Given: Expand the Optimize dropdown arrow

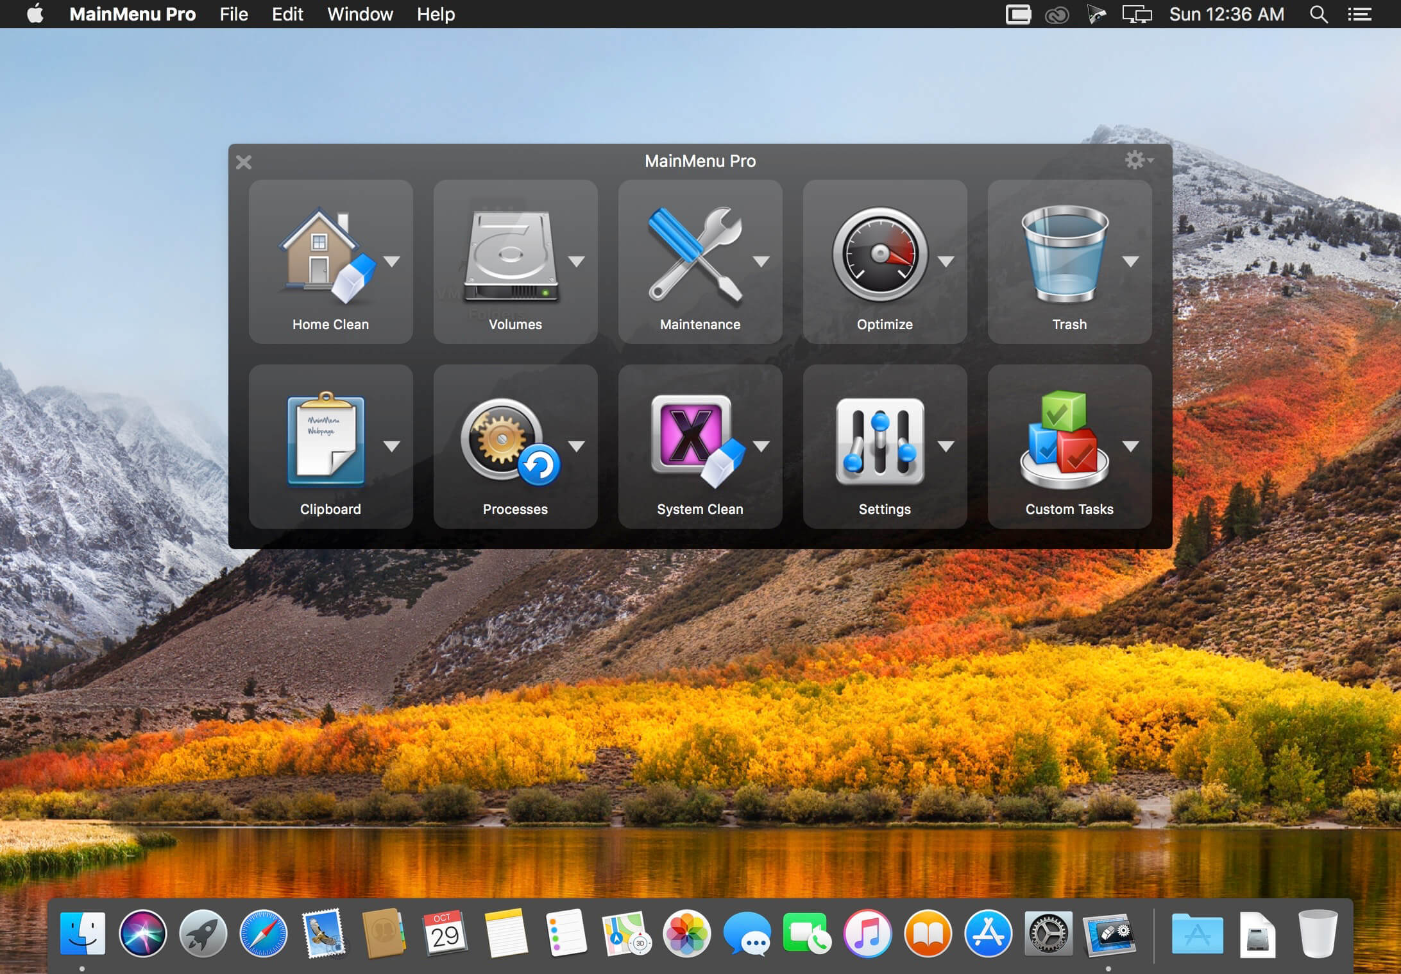Looking at the screenshot, I should point(946,261).
